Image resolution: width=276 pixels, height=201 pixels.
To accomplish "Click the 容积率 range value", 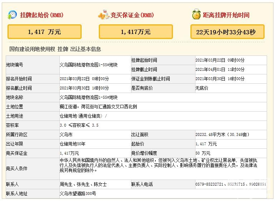I will pyautogui.click(x=79, y=125).
